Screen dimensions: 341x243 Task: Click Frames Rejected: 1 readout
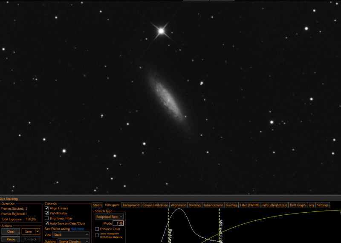coord(14,214)
